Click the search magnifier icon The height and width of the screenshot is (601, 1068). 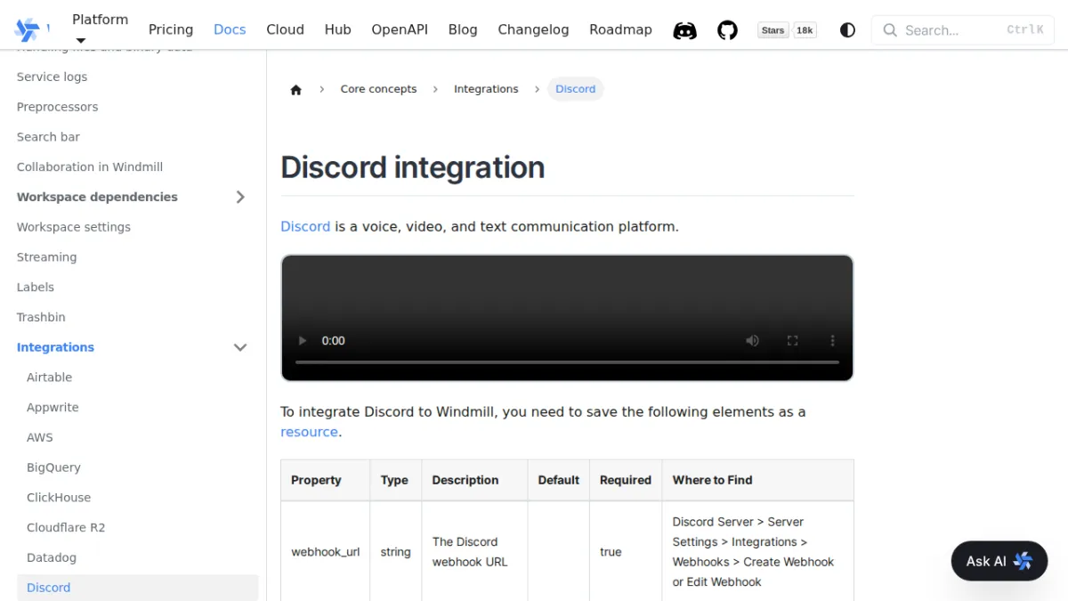pos(890,30)
